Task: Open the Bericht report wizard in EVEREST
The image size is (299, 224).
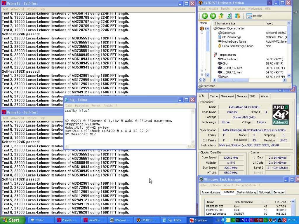Action: [254, 16]
